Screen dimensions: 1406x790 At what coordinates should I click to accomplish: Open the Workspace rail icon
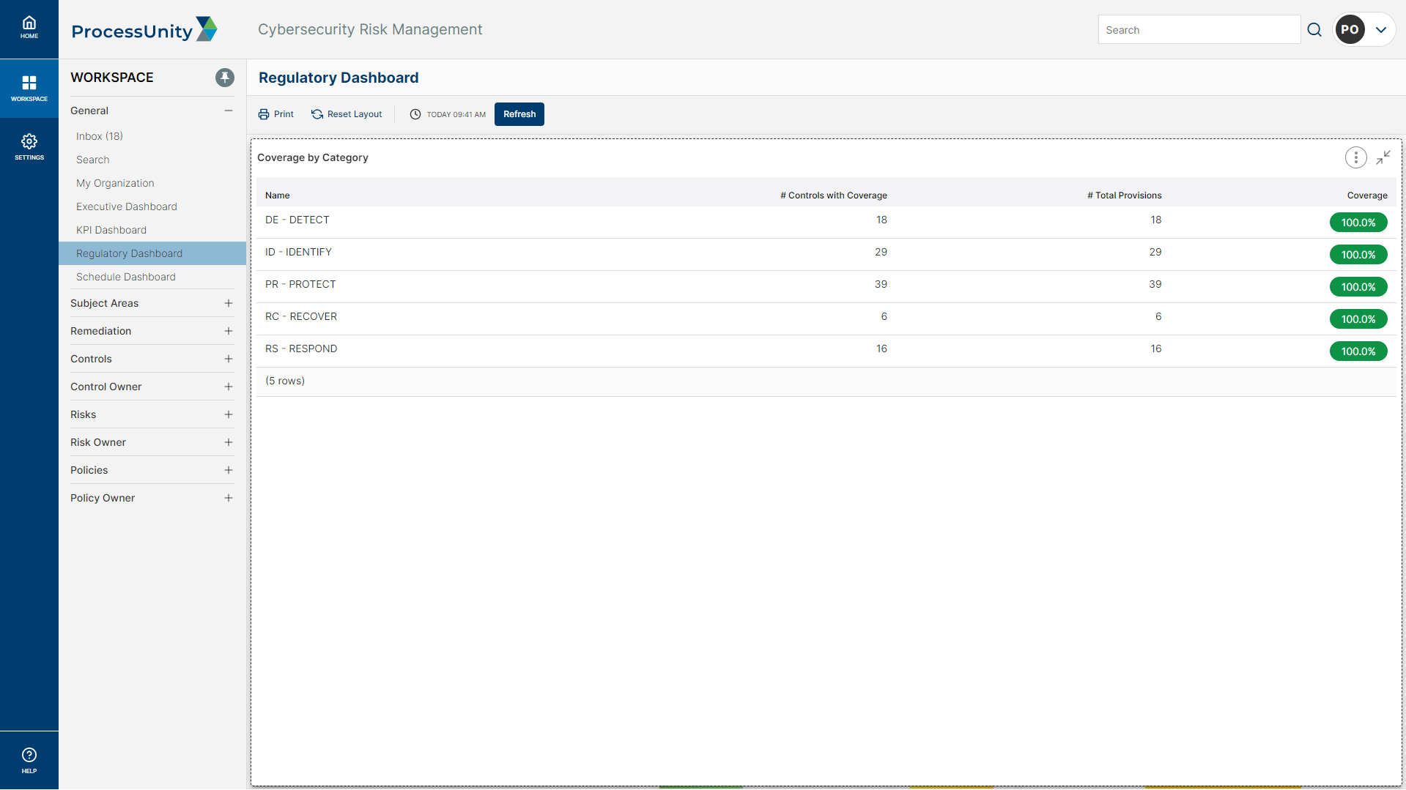point(29,88)
